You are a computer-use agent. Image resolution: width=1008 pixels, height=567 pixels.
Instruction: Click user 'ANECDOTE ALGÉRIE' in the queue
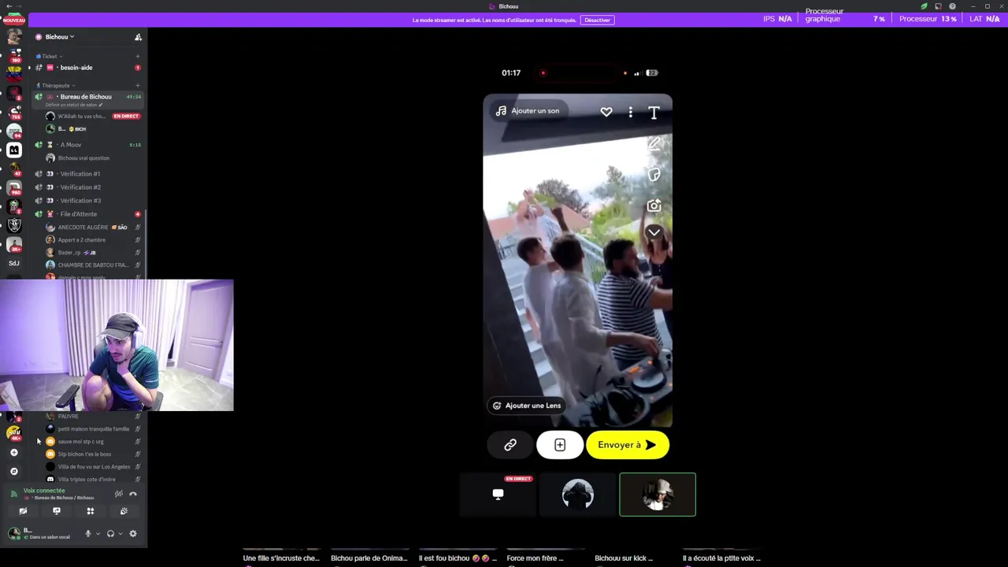click(93, 228)
